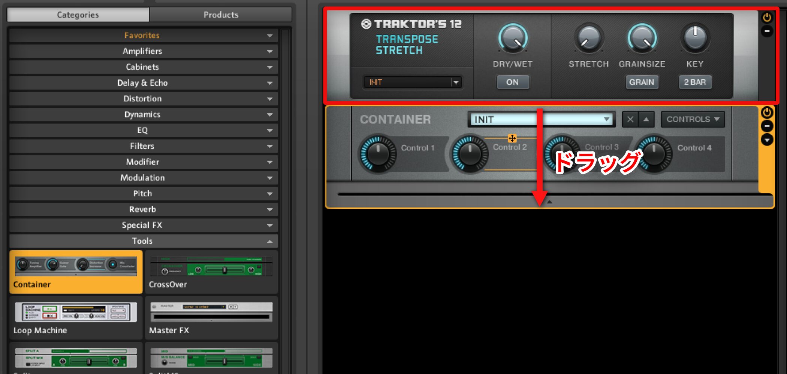Minimize the Transpose Stretch module
Image resolution: width=787 pixels, height=374 pixels.
click(767, 31)
